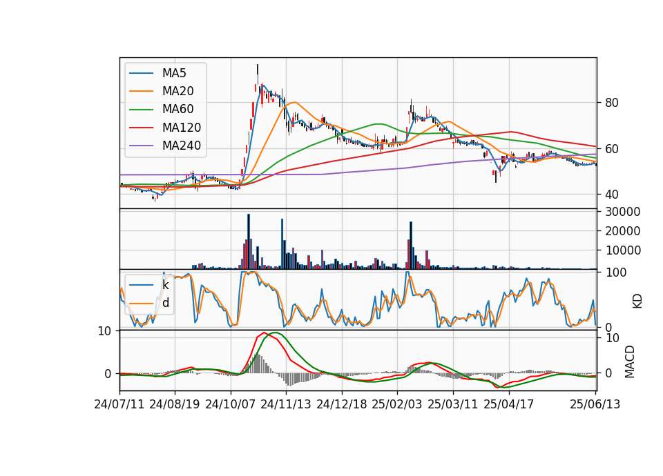Click the KD axis title
Viewport: 663px width, 476px height.
coord(637,301)
